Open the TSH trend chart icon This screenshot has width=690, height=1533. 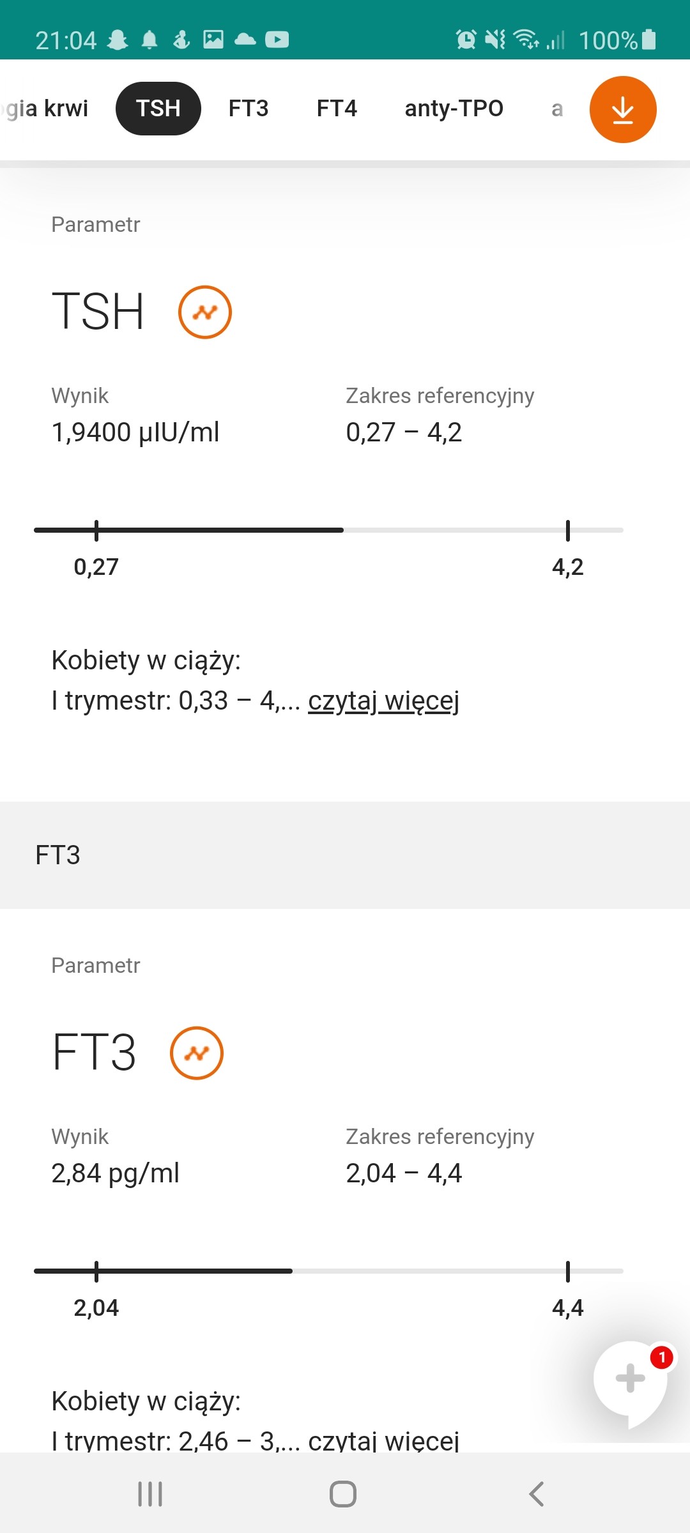(204, 312)
